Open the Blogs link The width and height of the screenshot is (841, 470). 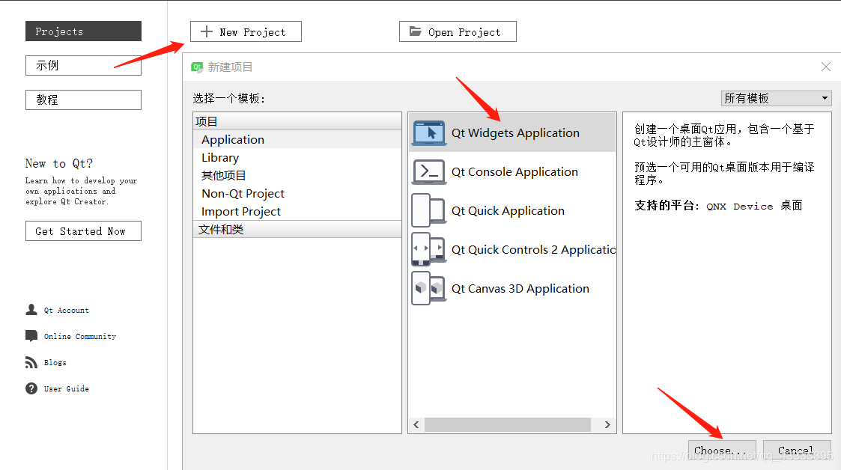pyautogui.click(x=55, y=363)
